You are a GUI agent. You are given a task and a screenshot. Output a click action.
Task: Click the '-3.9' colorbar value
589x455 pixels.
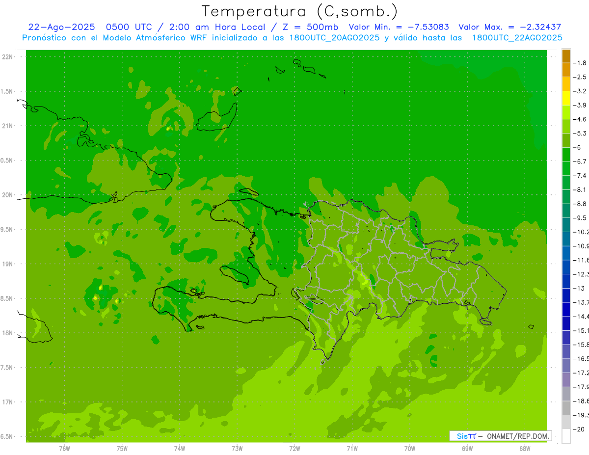click(x=580, y=105)
